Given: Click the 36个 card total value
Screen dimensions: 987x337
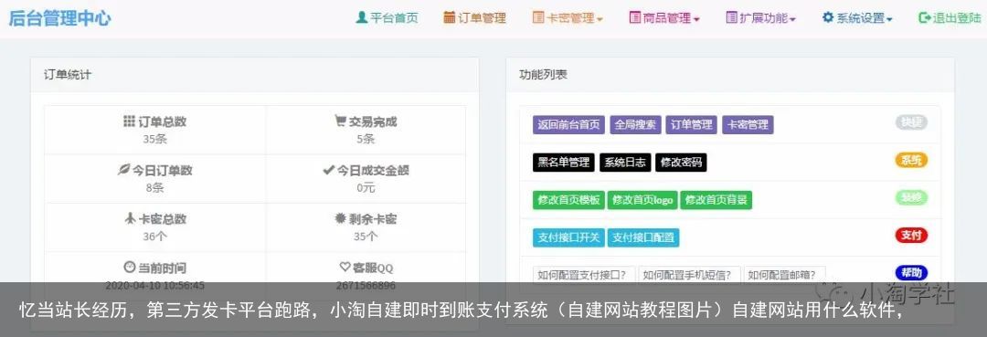Looking at the screenshot, I should click(154, 237).
